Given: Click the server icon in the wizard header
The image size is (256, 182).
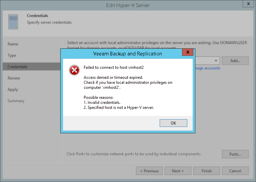Looking at the screenshot, I should click(13, 22).
